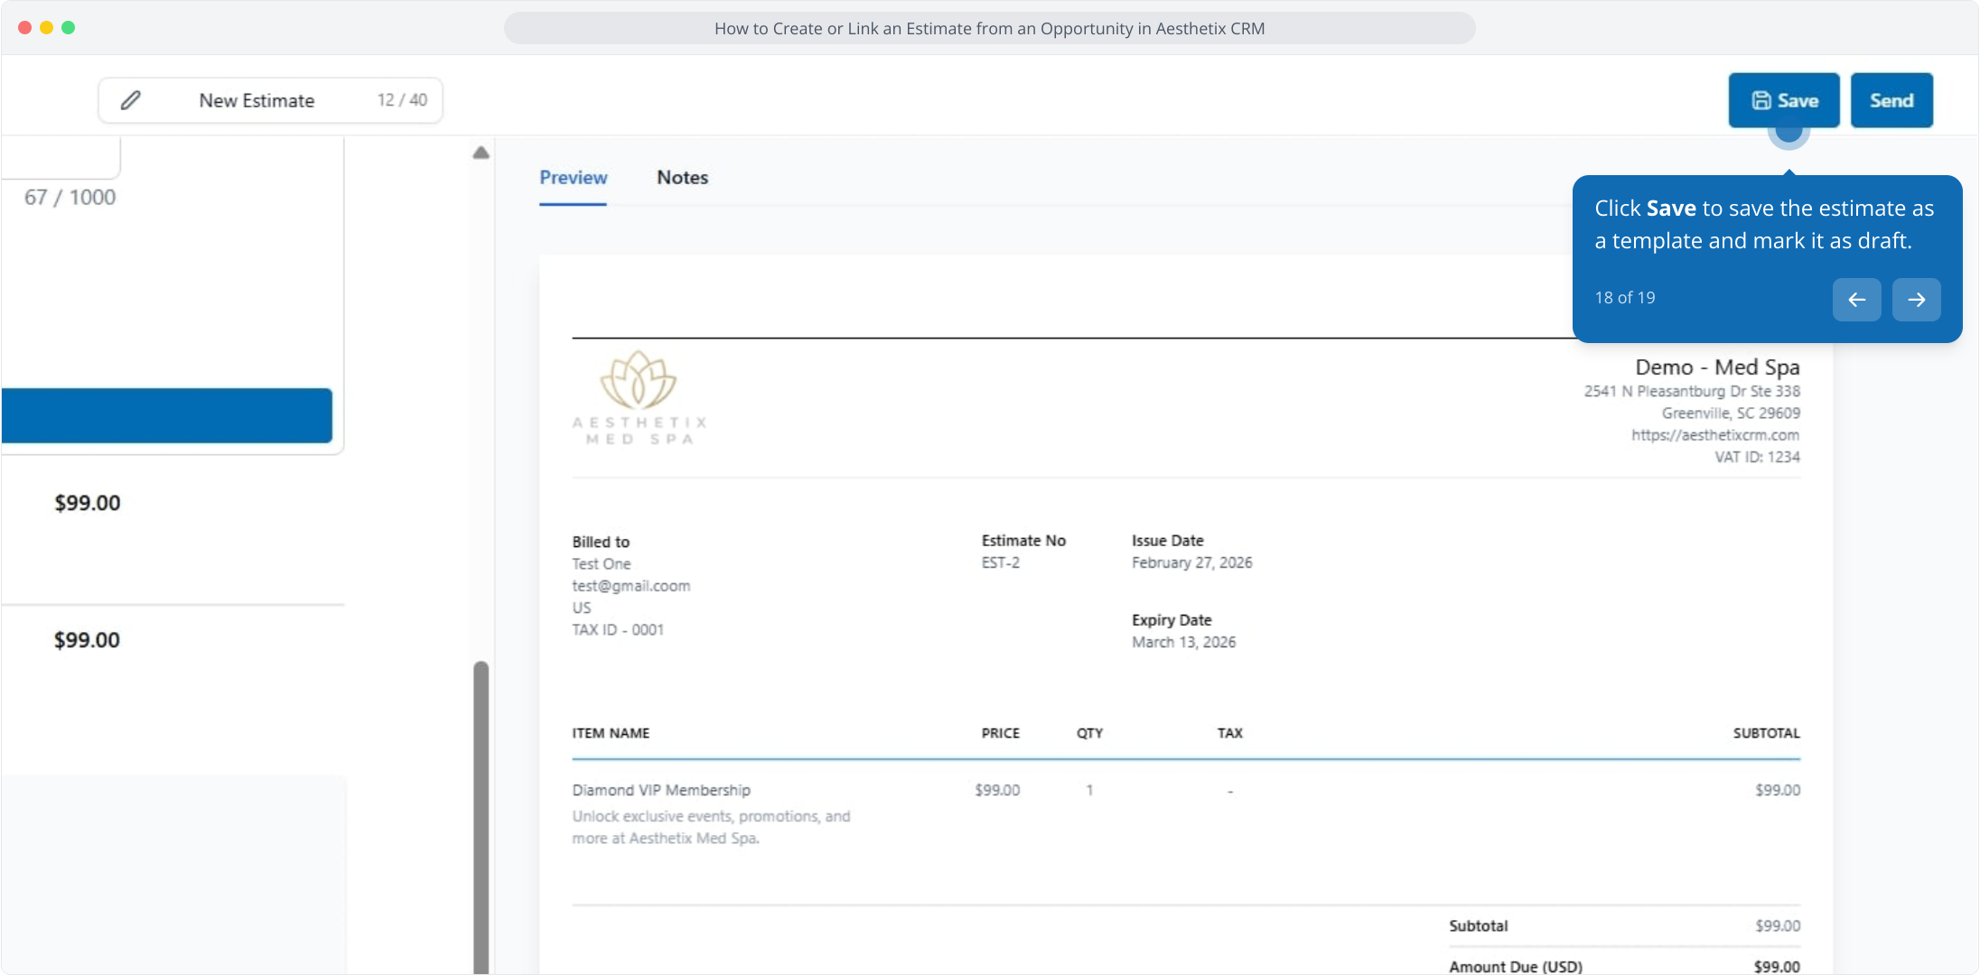Click the wide blue bar in left panel

click(x=167, y=415)
